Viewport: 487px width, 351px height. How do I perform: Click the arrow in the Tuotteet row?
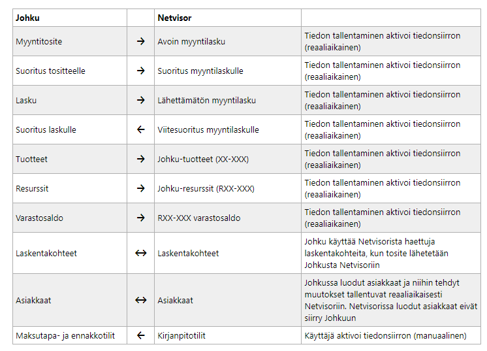coord(141,159)
